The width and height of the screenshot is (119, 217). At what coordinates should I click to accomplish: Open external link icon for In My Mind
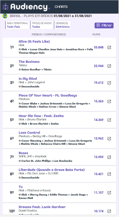(x=109, y=83)
